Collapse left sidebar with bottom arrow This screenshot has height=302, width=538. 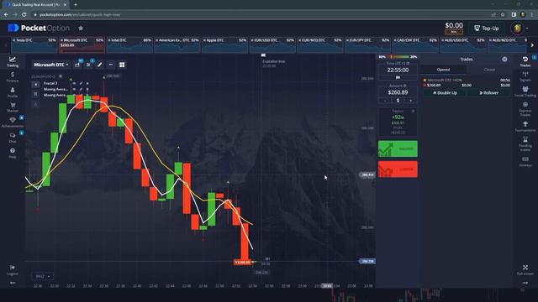(13, 283)
